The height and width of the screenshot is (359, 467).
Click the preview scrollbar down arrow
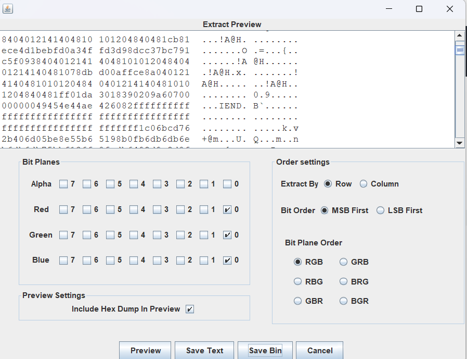[460, 143]
